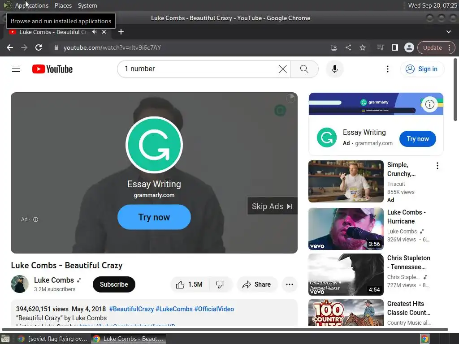The height and width of the screenshot is (344, 459).
Task: Go forward in browser history
Action: 24,47
